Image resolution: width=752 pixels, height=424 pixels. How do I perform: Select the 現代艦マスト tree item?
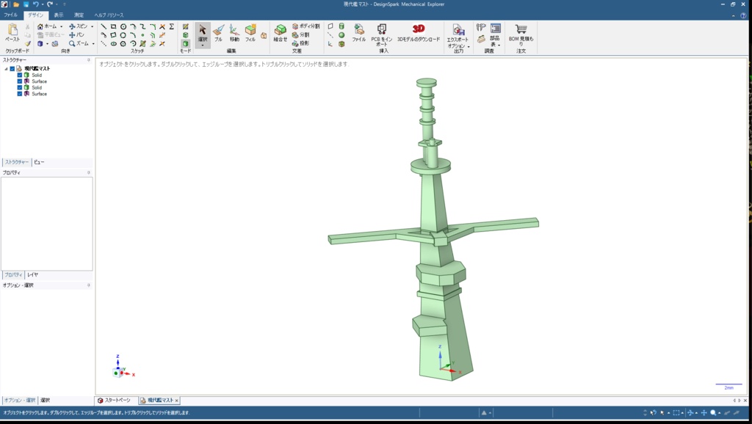[37, 68]
